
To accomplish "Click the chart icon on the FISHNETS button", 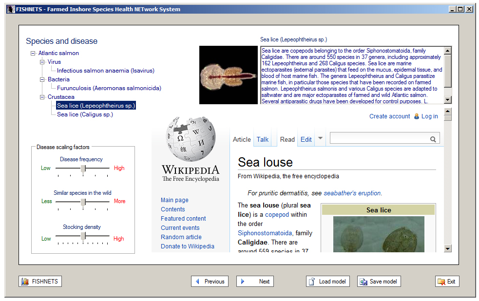I will [x=25, y=282].
